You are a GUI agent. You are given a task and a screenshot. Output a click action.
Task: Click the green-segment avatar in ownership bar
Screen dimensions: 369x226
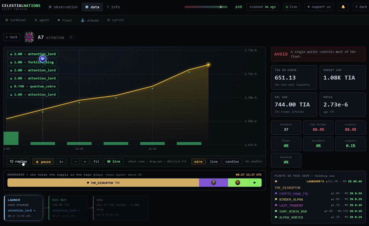(238, 183)
